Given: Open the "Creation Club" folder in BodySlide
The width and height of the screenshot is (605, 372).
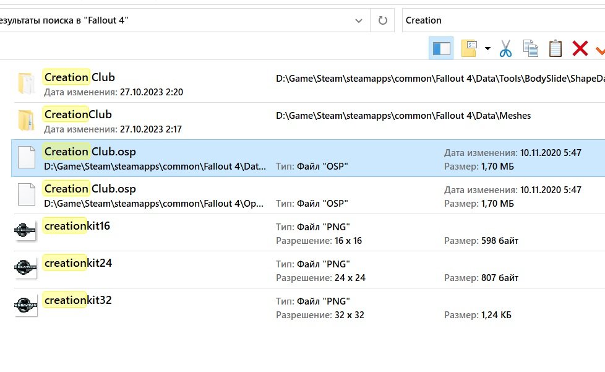Looking at the screenshot, I should [x=79, y=77].
